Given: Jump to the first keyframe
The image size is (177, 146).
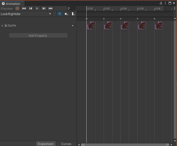Looking at the screenshot, I should (x=24, y=8).
